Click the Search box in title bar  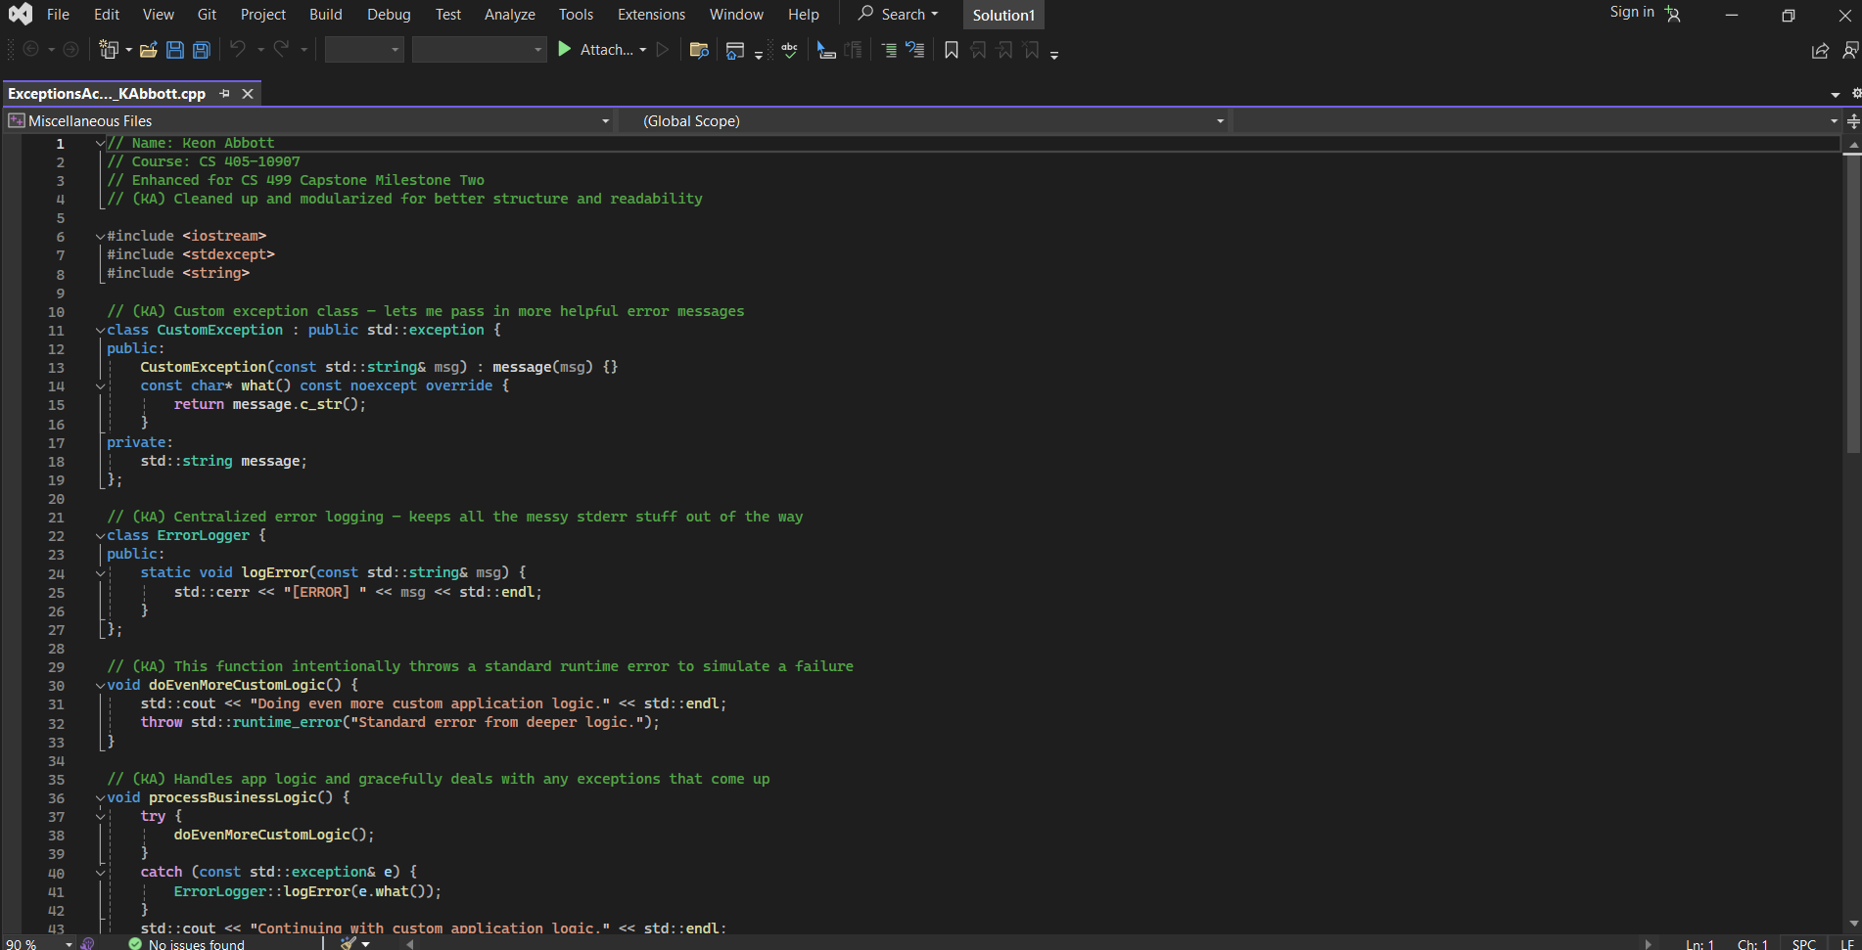pyautogui.click(x=898, y=15)
